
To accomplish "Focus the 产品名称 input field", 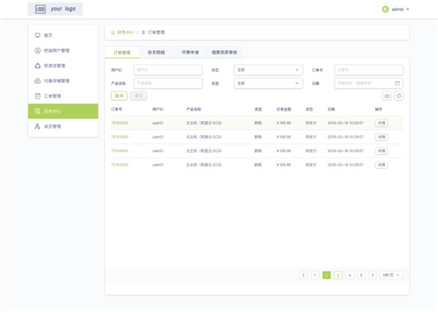I will click(x=168, y=83).
